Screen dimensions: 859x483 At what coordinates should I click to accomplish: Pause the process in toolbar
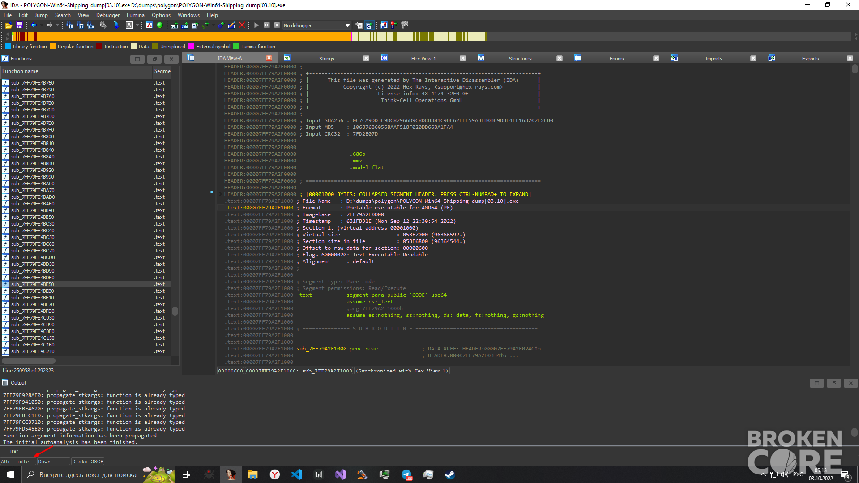pyautogui.click(x=267, y=25)
